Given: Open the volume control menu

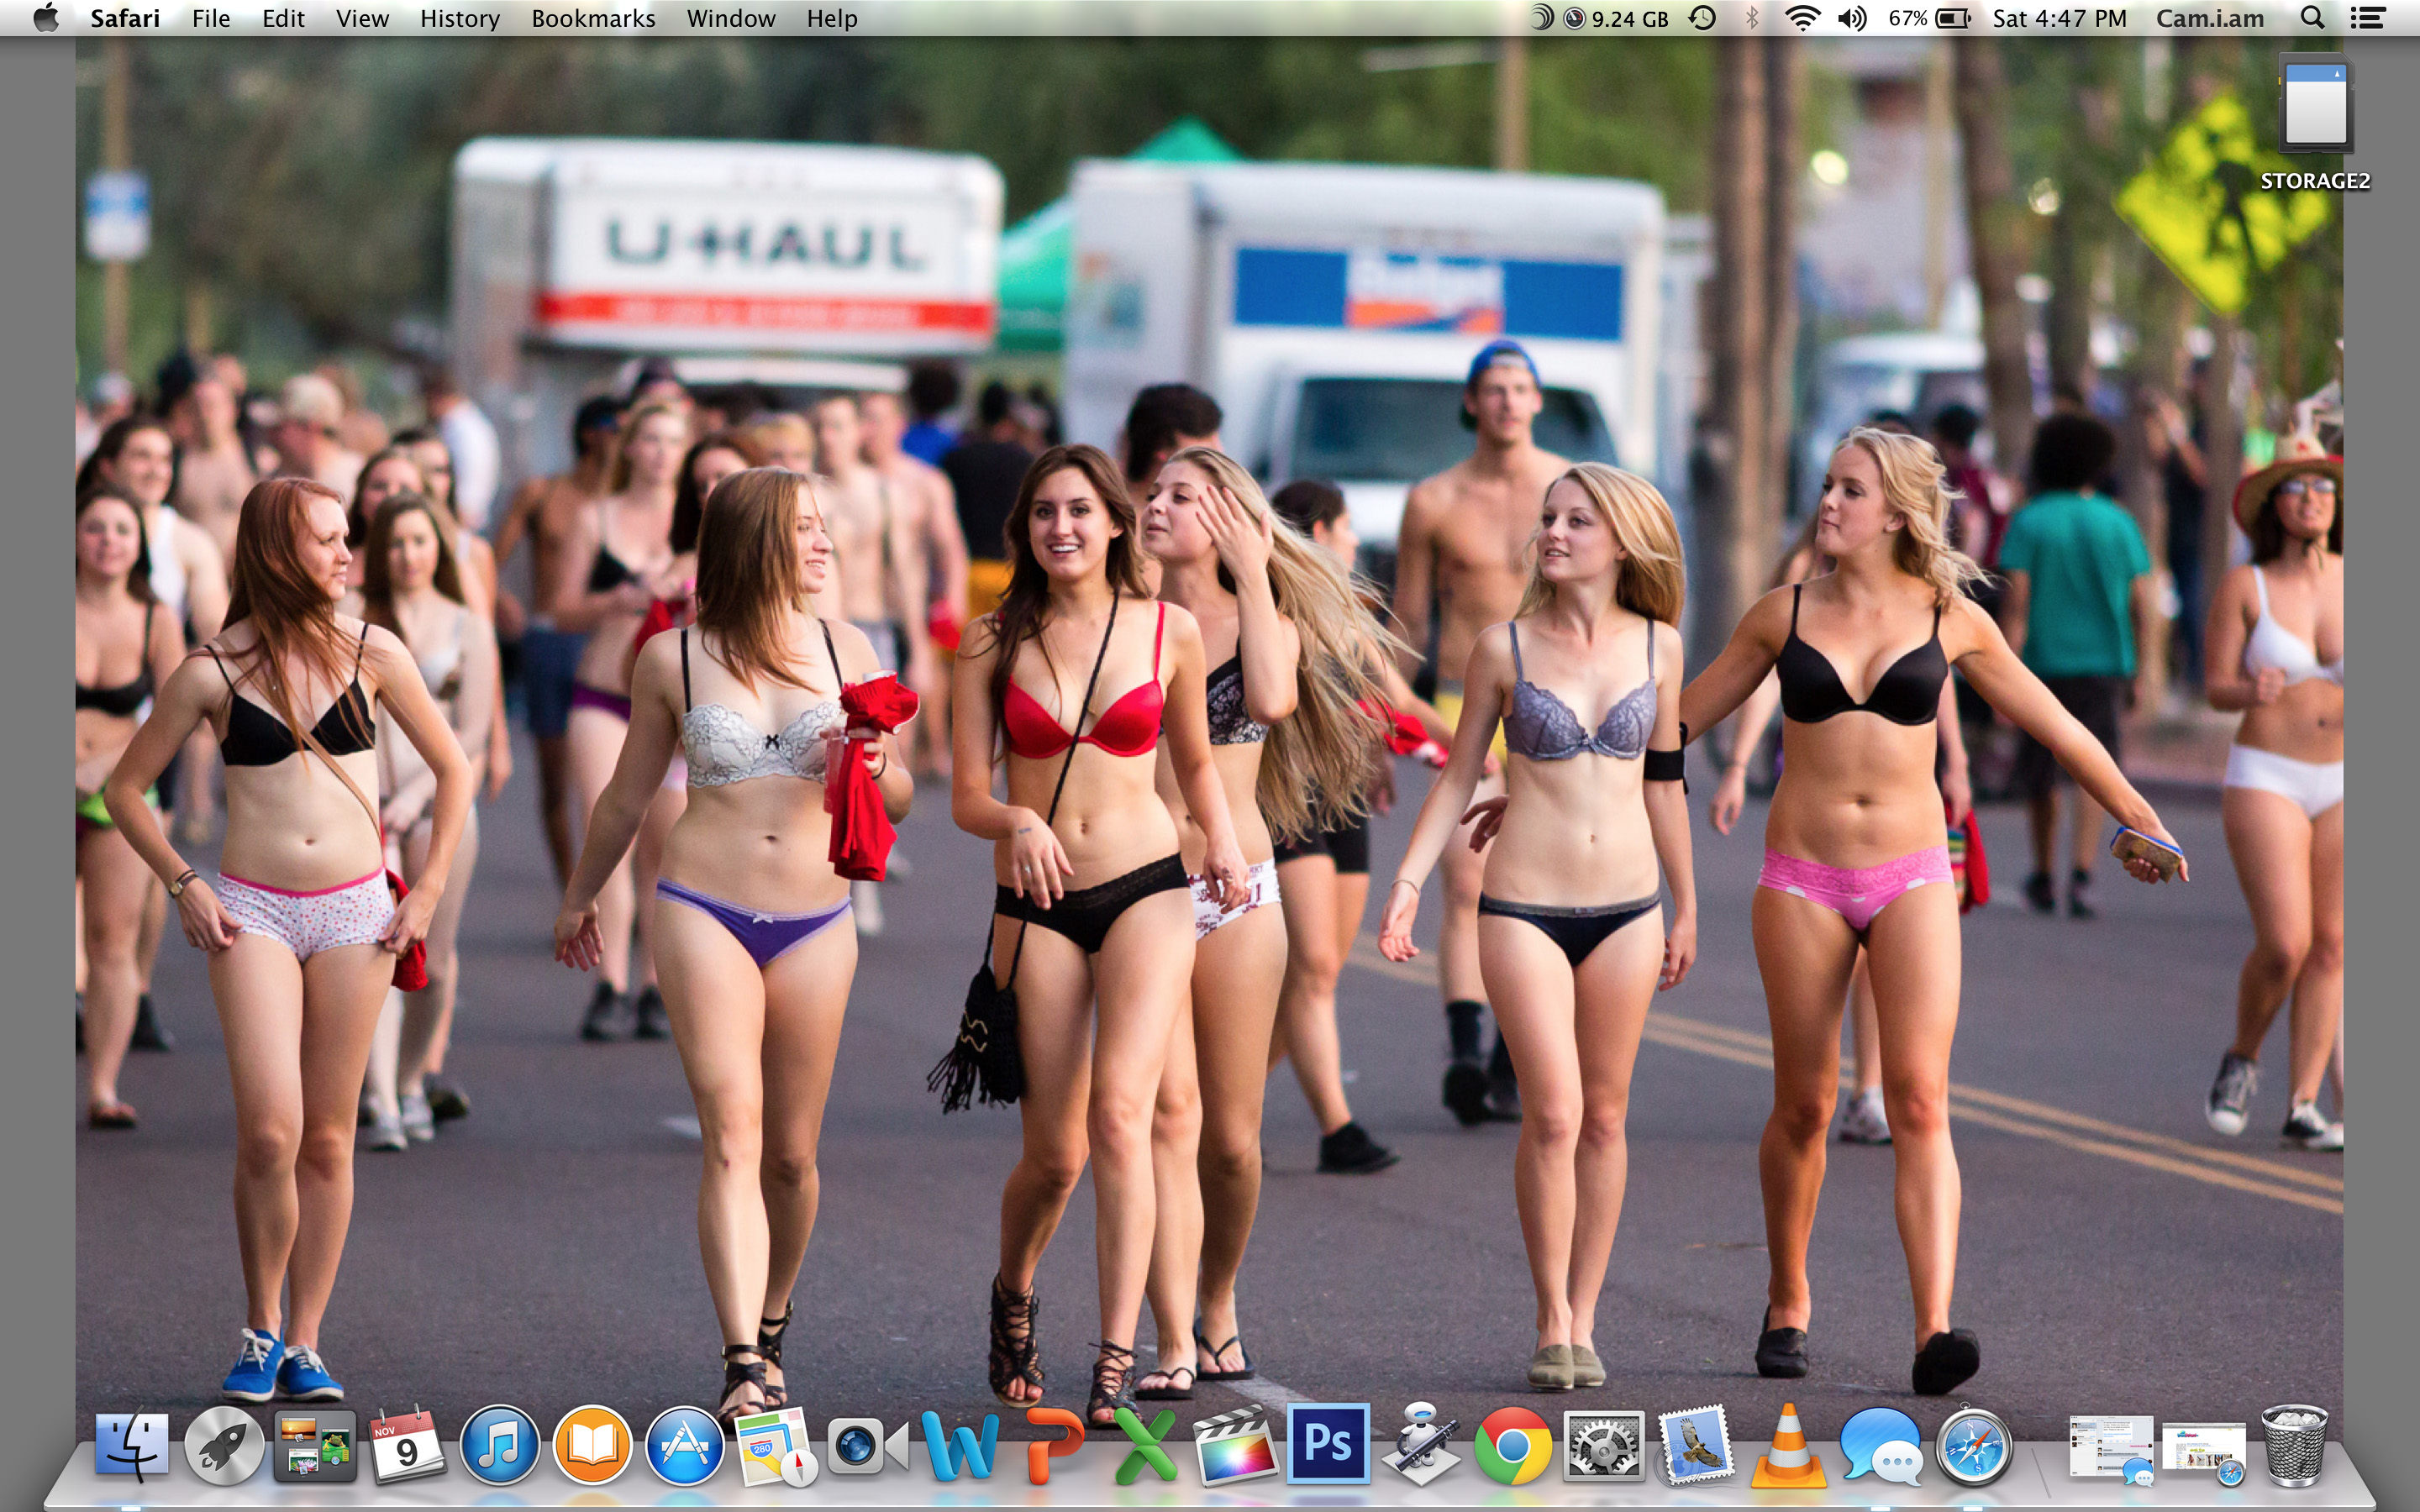Looking at the screenshot, I should (x=1851, y=18).
